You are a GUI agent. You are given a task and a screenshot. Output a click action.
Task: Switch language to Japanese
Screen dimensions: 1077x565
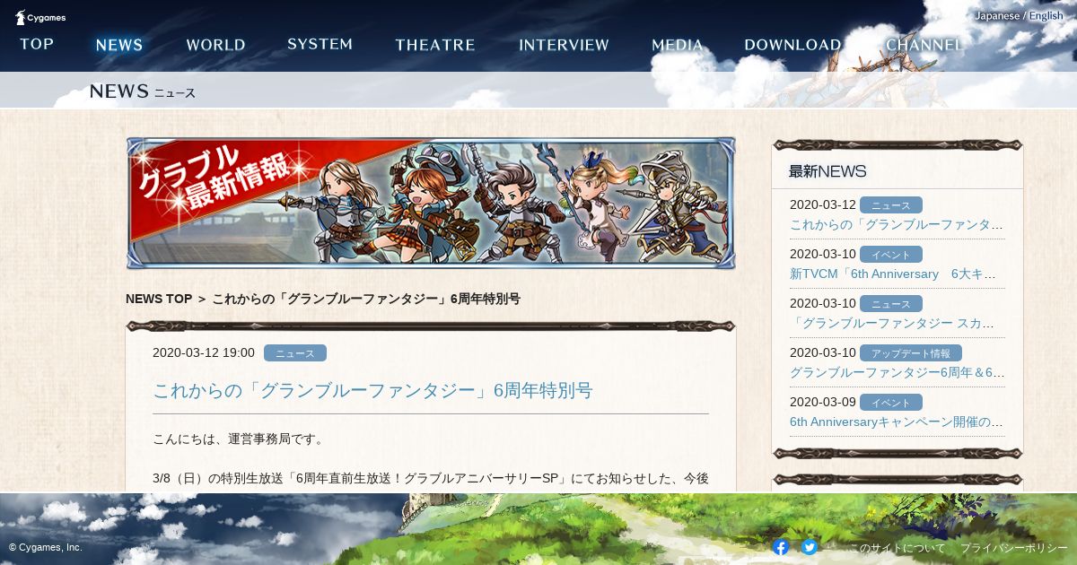997,16
